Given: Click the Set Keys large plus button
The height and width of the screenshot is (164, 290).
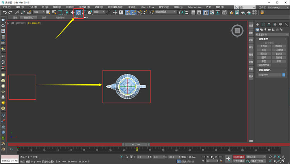Looking at the screenshot, I should (x=229, y=159).
